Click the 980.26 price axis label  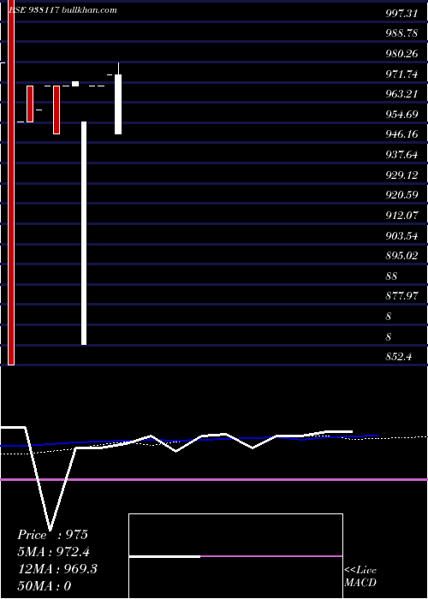click(401, 54)
